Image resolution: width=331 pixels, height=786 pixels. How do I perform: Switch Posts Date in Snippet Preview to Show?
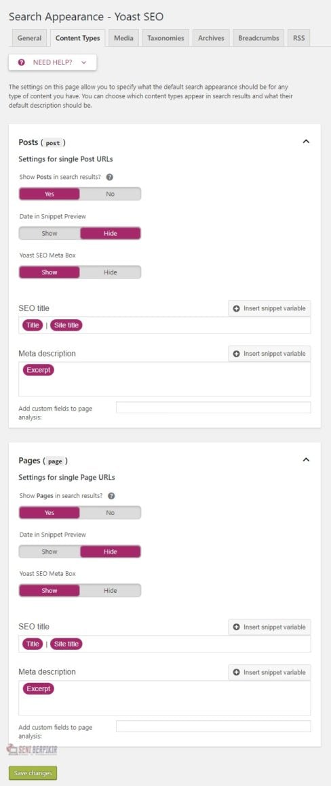(49, 233)
